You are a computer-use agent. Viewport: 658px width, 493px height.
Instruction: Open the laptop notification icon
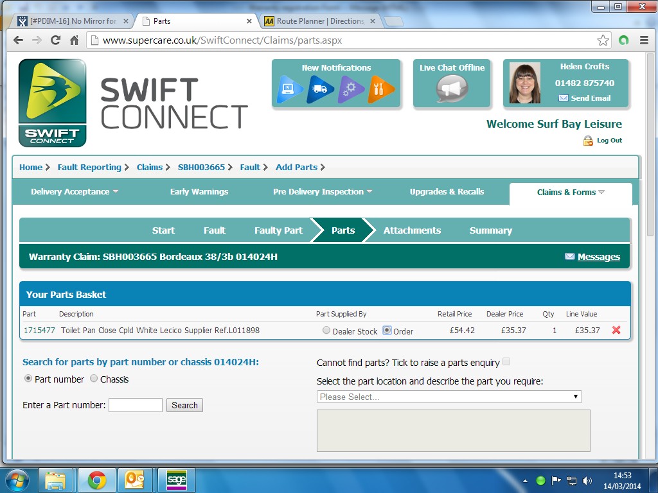[x=290, y=89]
